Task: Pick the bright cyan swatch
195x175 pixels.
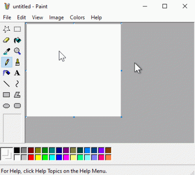Action: 52,157
